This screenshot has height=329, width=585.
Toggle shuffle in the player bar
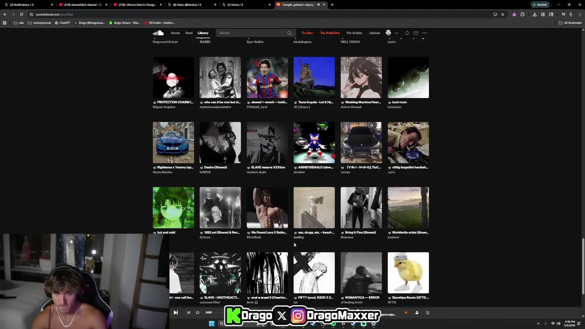click(188, 313)
